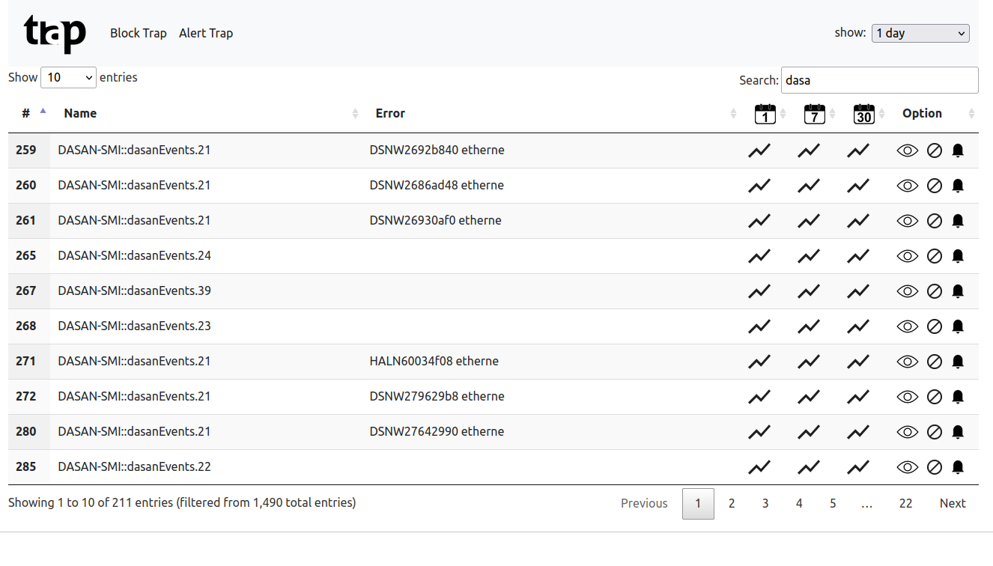Block trap in row 267
993x566 pixels.
pyautogui.click(x=934, y=291)
